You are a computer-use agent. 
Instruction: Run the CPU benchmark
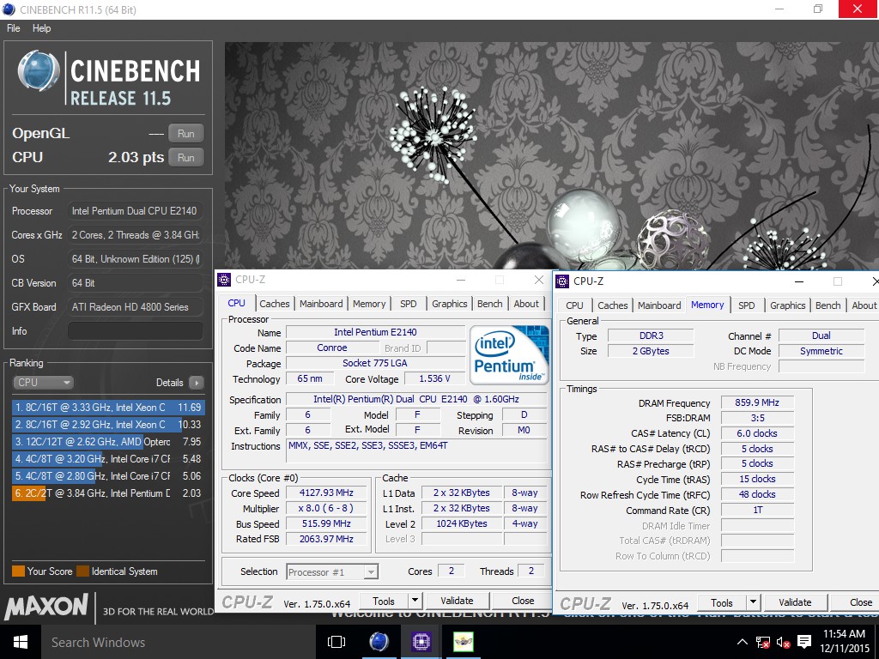(186, 158)
